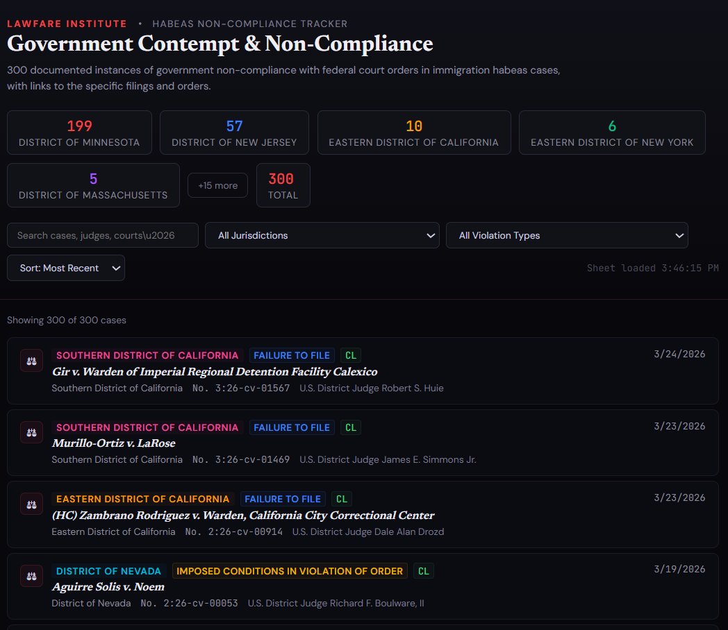This screenshot has height=630, width=728.
Task: Select the Eastern District of California stat card
Action: (414, 133)
